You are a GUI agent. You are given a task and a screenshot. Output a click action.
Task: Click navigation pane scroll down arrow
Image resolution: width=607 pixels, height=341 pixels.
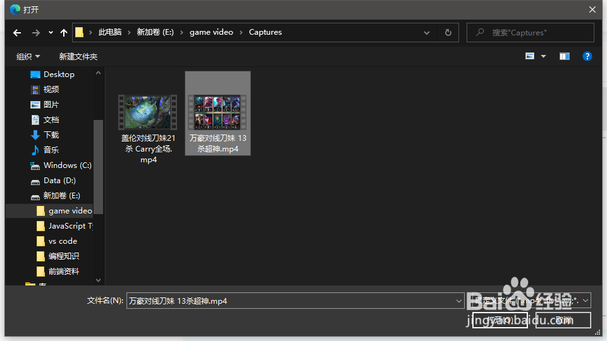(99, 280)
